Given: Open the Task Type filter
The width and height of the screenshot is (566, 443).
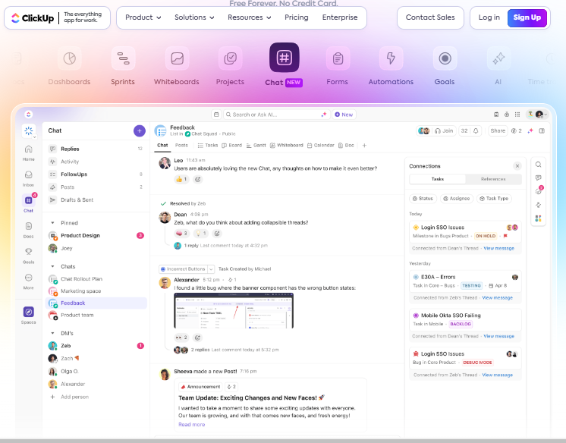Looking at the screenshot, I should tap(494, 199).
